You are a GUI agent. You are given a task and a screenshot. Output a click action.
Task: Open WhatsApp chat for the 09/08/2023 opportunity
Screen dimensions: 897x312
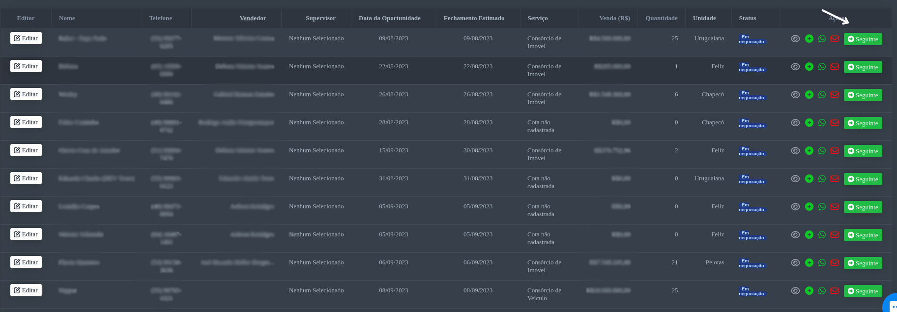coord(822,39)
